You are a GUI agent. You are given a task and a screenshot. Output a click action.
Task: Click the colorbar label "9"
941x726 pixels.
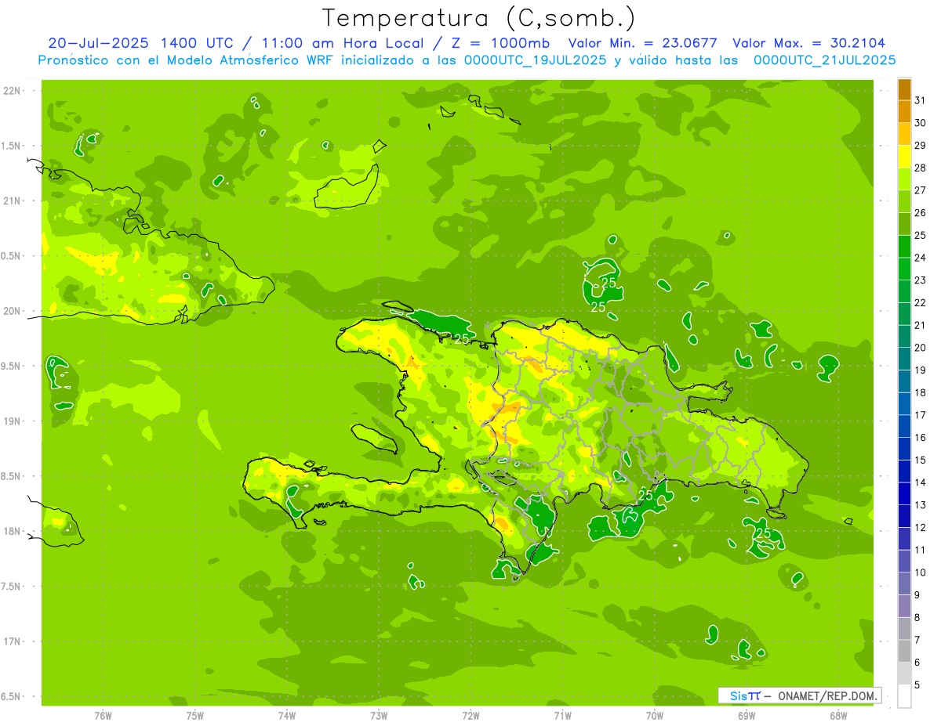[x=917, y=595]
